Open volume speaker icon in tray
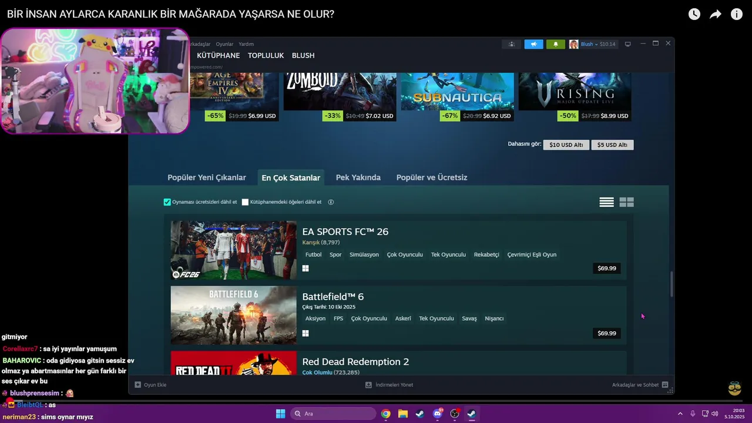This screenshot has height=423, width=752. 715,414
